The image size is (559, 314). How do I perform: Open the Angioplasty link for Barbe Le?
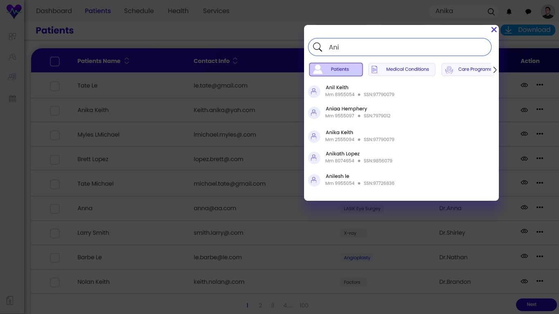[357, 258]
